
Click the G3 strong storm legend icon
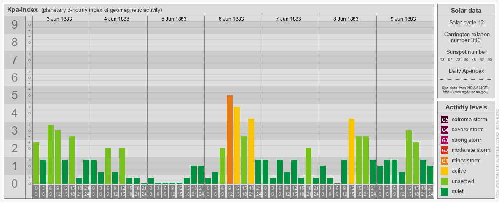tap(445, 140)
